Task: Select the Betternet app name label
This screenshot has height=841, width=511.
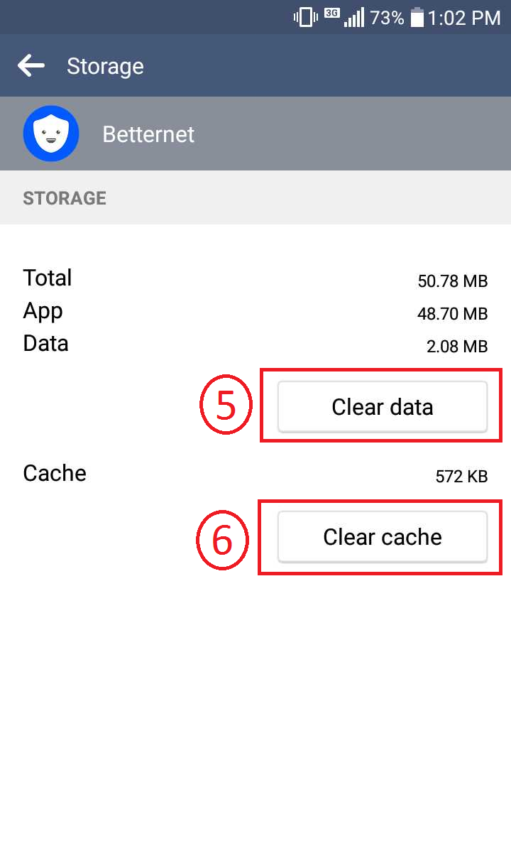Action: (x=148, y=134)
